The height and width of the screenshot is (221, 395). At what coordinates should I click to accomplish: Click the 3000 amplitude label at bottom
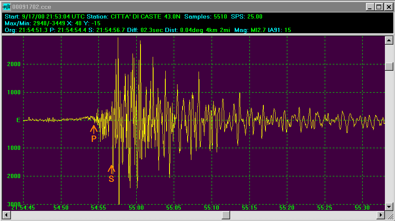tap(14, 204)
